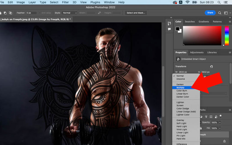Select the type layer filter icon
The image size is (232, 145).
207,117
